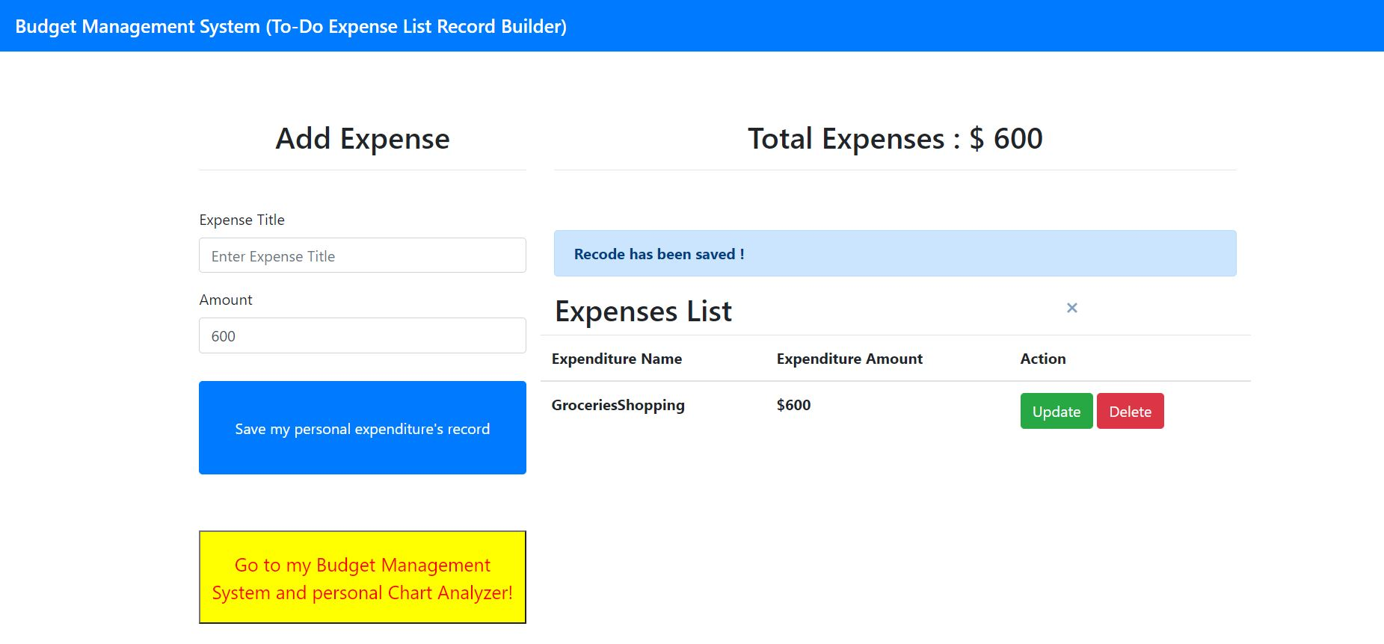Open the Budget Management Chart Analyzer link
1384x644 pixels.
click(x=362, y=578)
